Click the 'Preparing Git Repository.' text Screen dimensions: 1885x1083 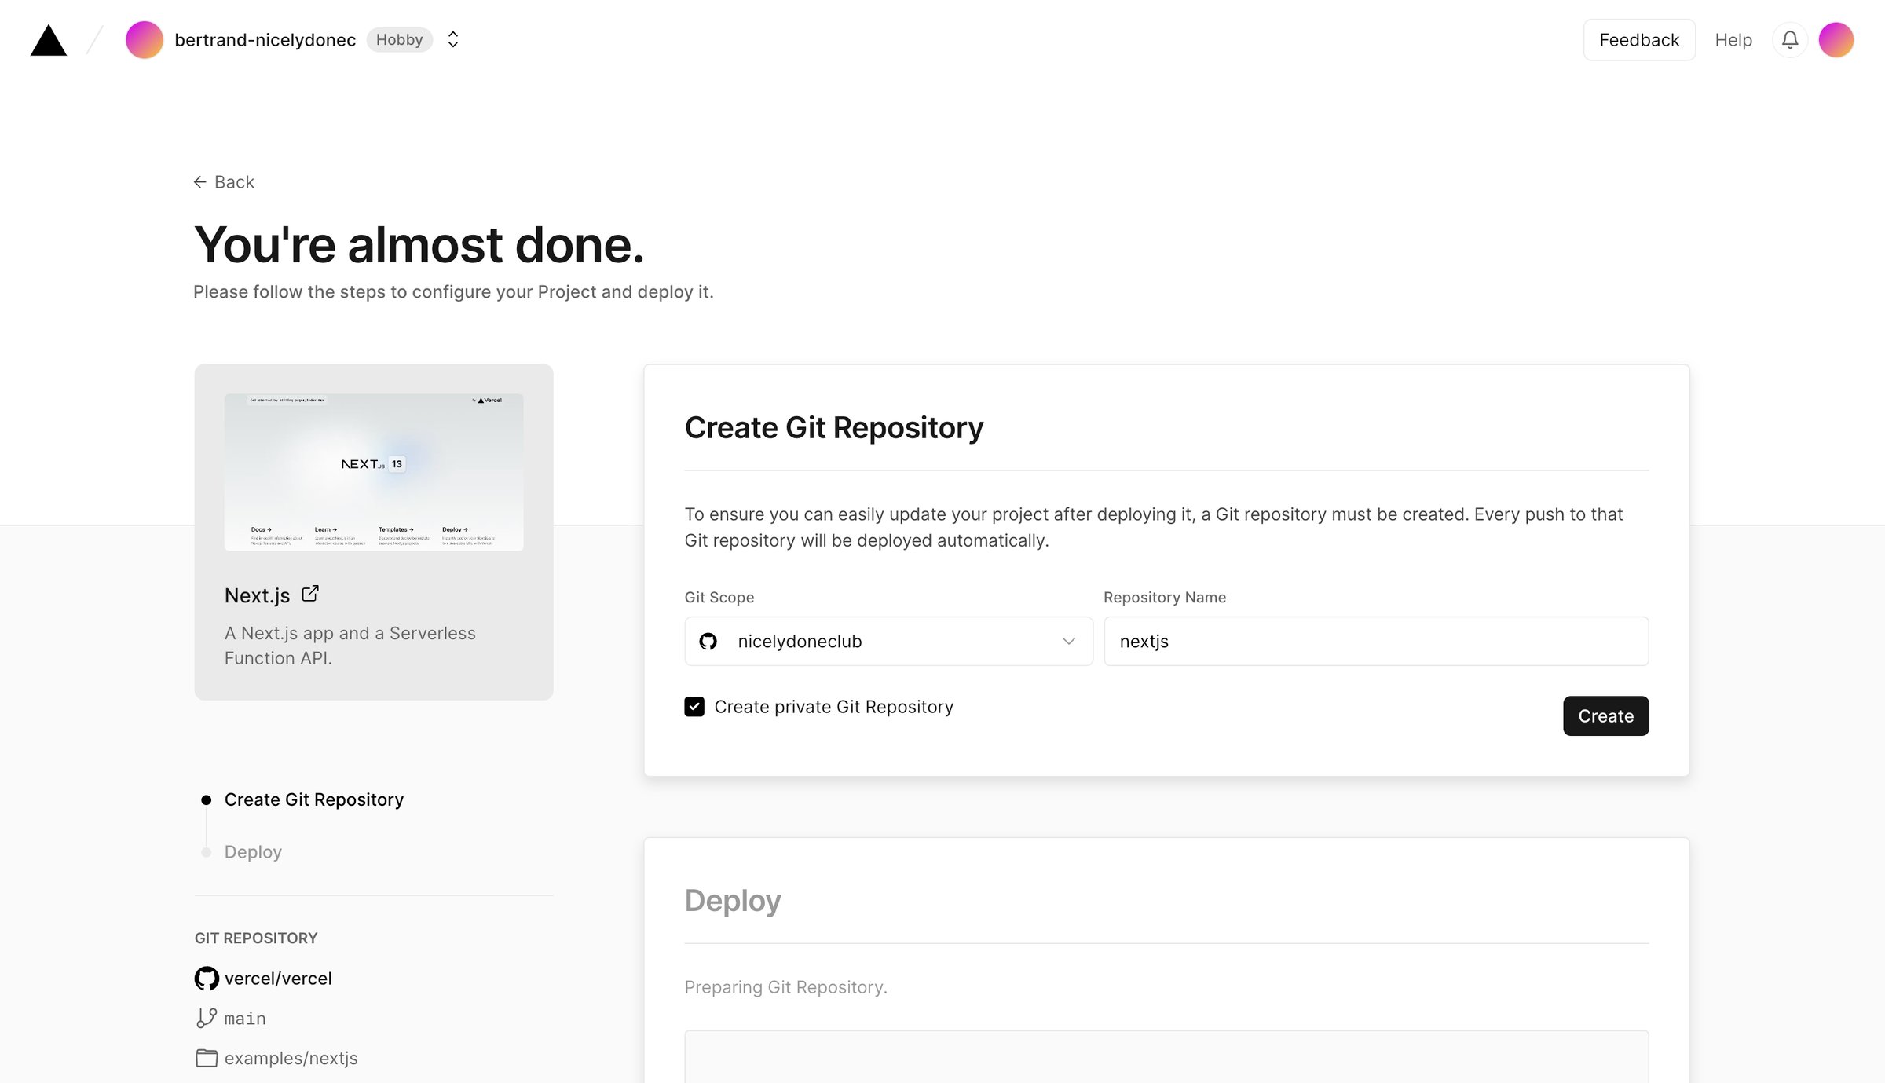pyautogui.click(x=785, y=987)
